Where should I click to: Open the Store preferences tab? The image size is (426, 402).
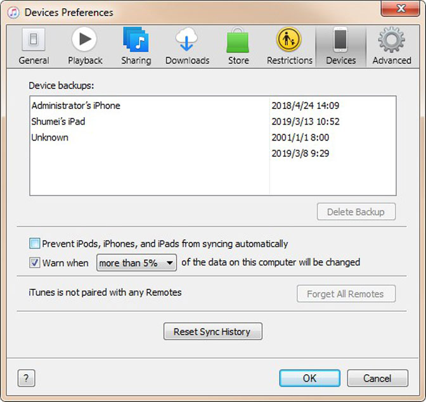pos(238,46)
